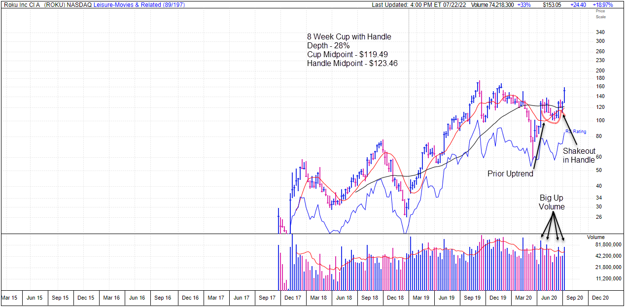Click the 200 price scale label
This screenshot has width=625, height=307.
[x=600, y=70]
